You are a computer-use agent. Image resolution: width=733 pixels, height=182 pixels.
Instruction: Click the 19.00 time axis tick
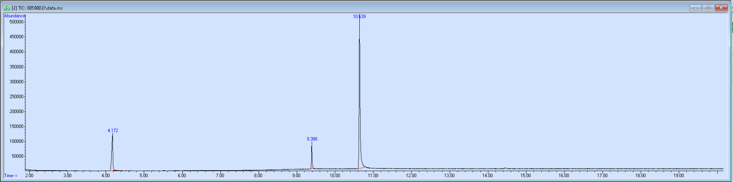(x=678, y=175)
